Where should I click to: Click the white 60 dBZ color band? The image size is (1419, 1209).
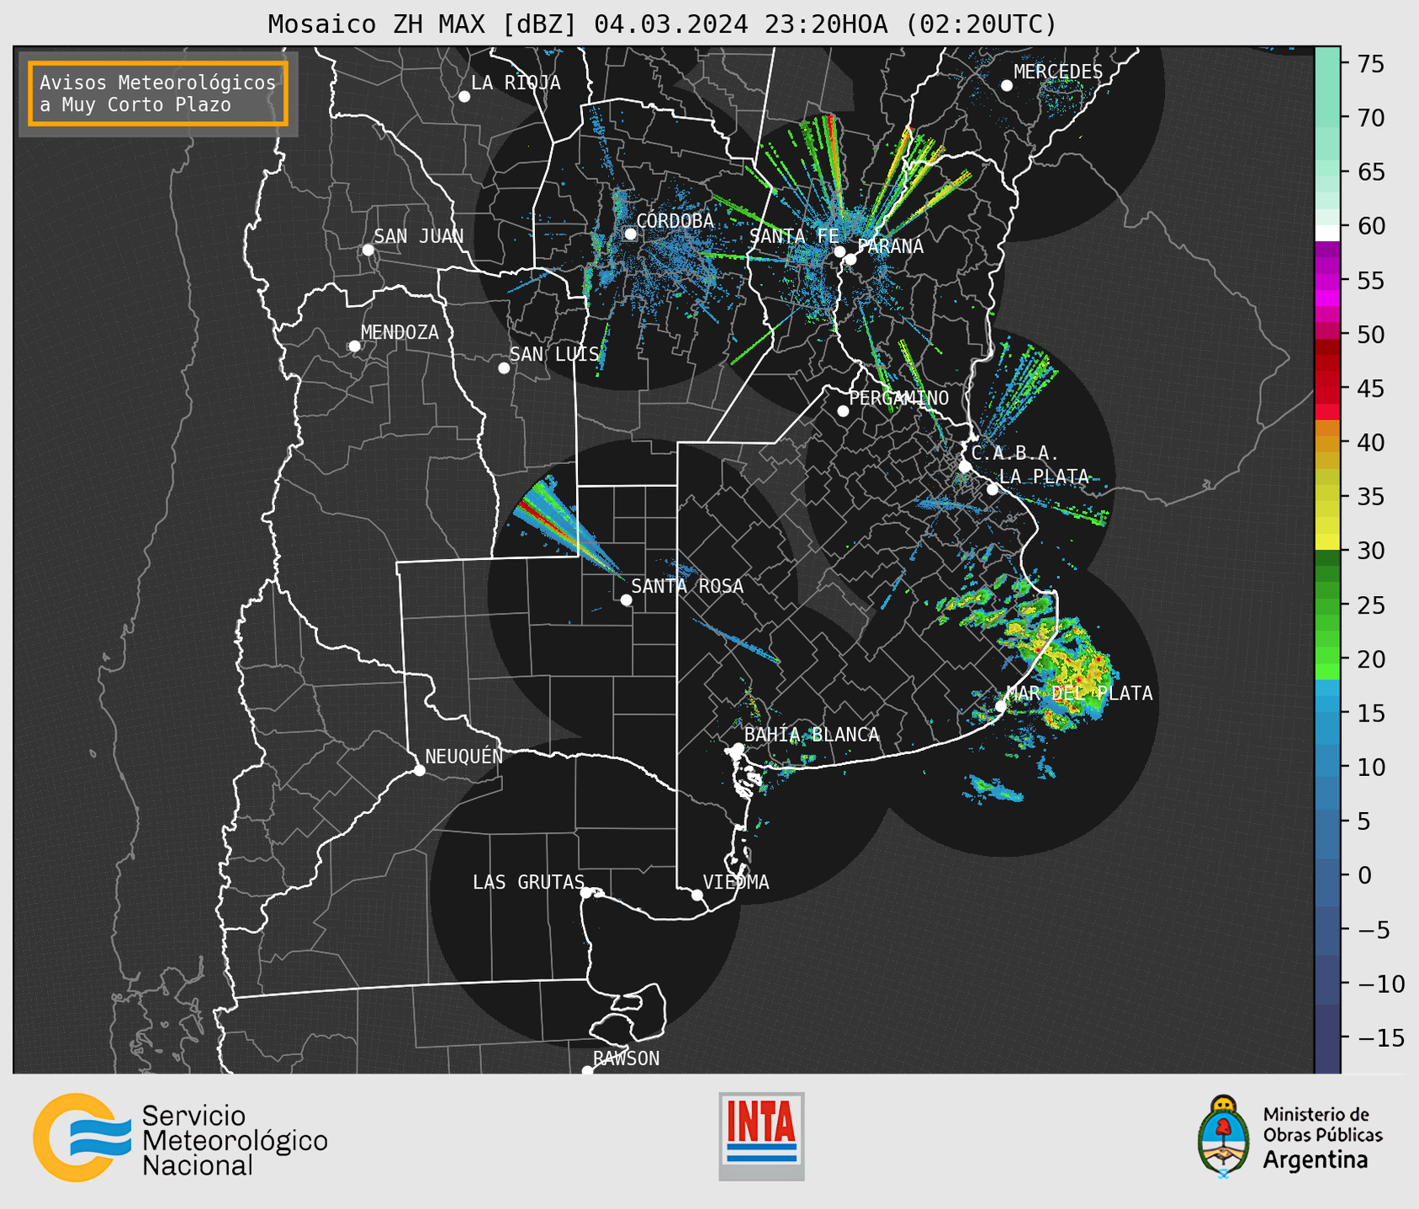click(1327, 233)
